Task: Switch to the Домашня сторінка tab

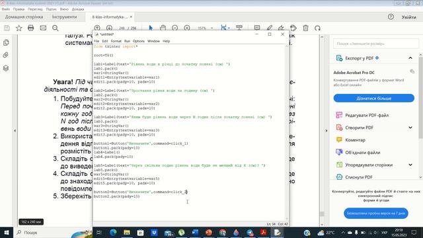Action: click(24, 17)
